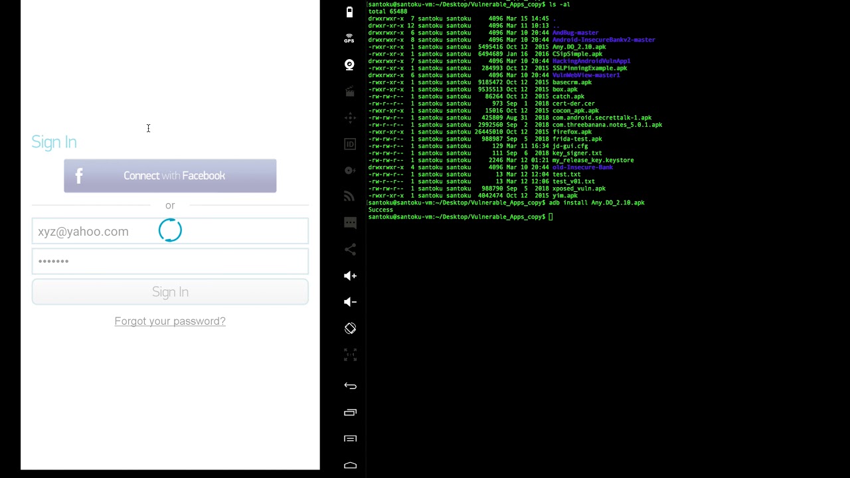Click the terminal cursor at last prompt
This screenshot has height=478, width=850.
[551, 217]
